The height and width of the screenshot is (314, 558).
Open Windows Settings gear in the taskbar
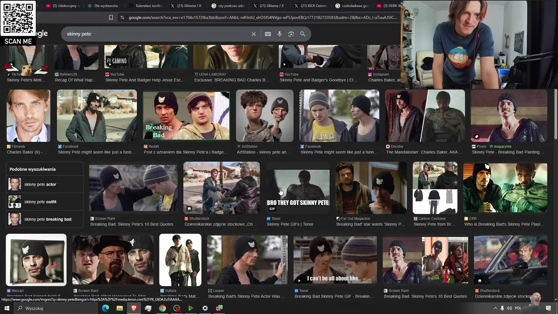[x=205, y=308]
